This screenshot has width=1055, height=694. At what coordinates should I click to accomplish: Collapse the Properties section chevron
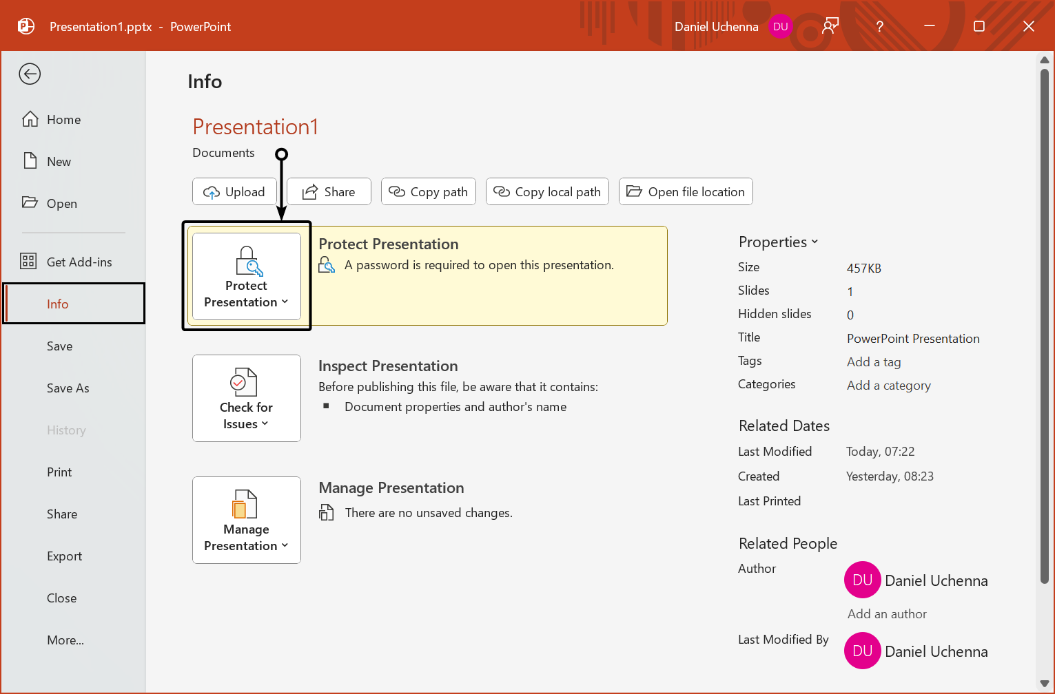click(816, 242)
